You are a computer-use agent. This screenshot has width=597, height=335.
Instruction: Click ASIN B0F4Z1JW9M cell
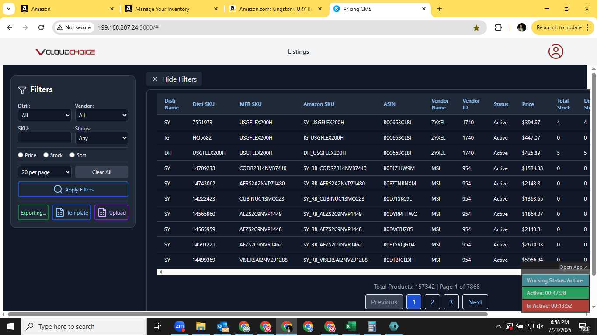click(x=399, y=168)
